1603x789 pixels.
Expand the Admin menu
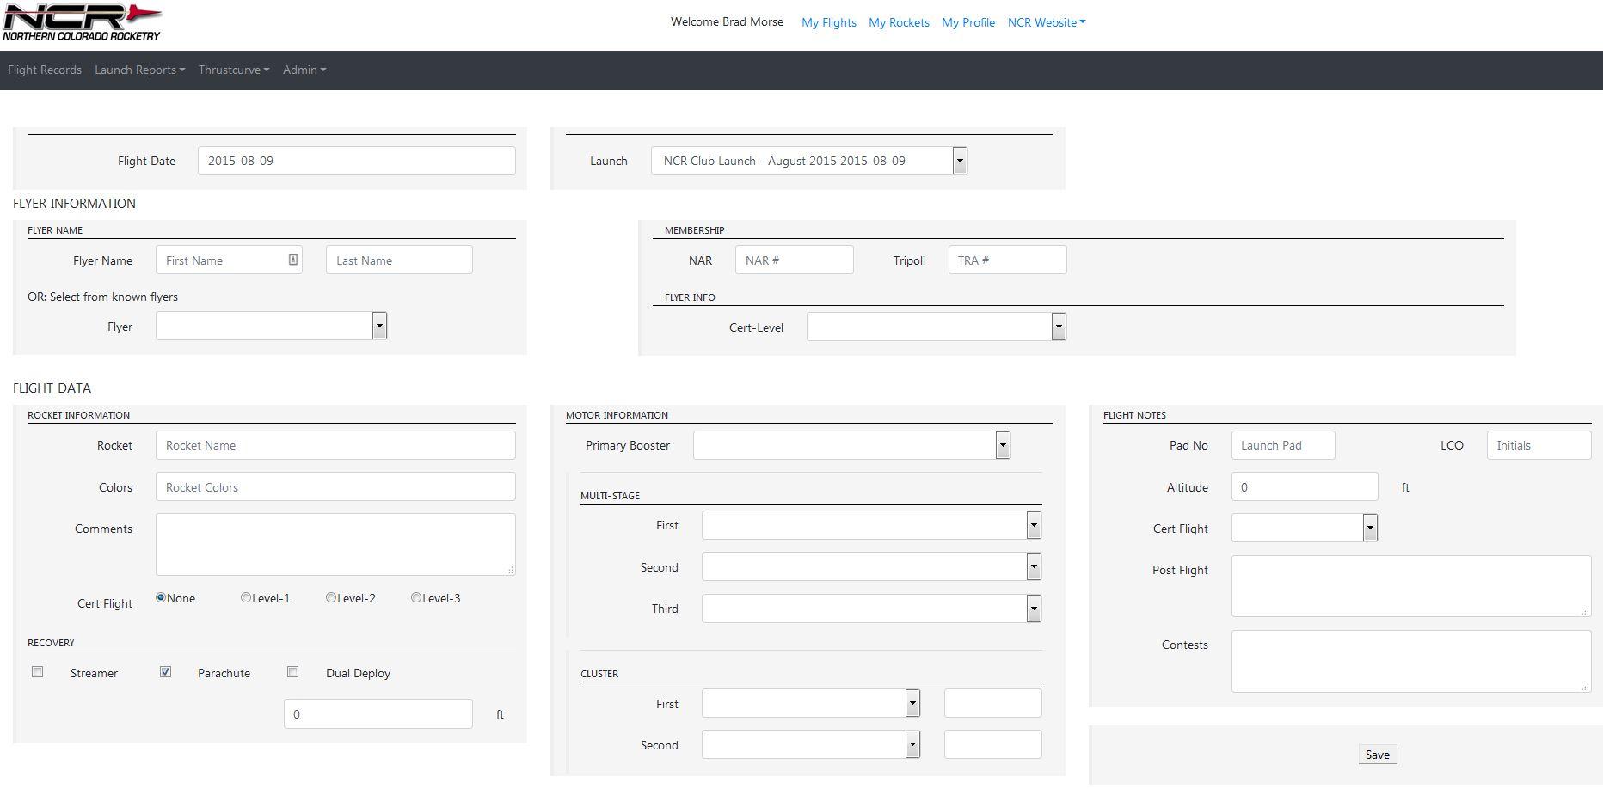304,70
